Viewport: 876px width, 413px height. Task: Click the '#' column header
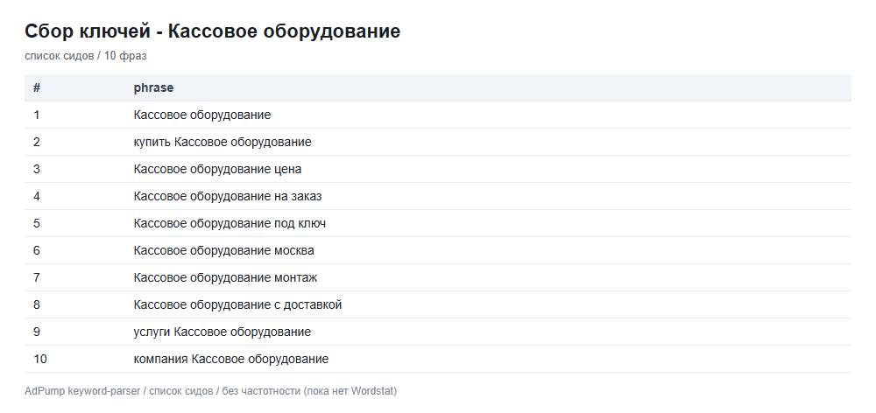coord(37,88)
